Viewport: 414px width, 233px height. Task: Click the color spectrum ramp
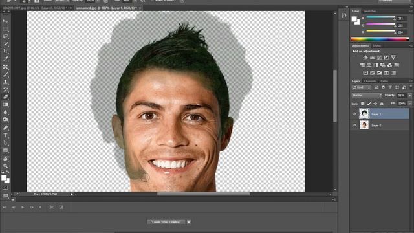[x=380, y=39]
